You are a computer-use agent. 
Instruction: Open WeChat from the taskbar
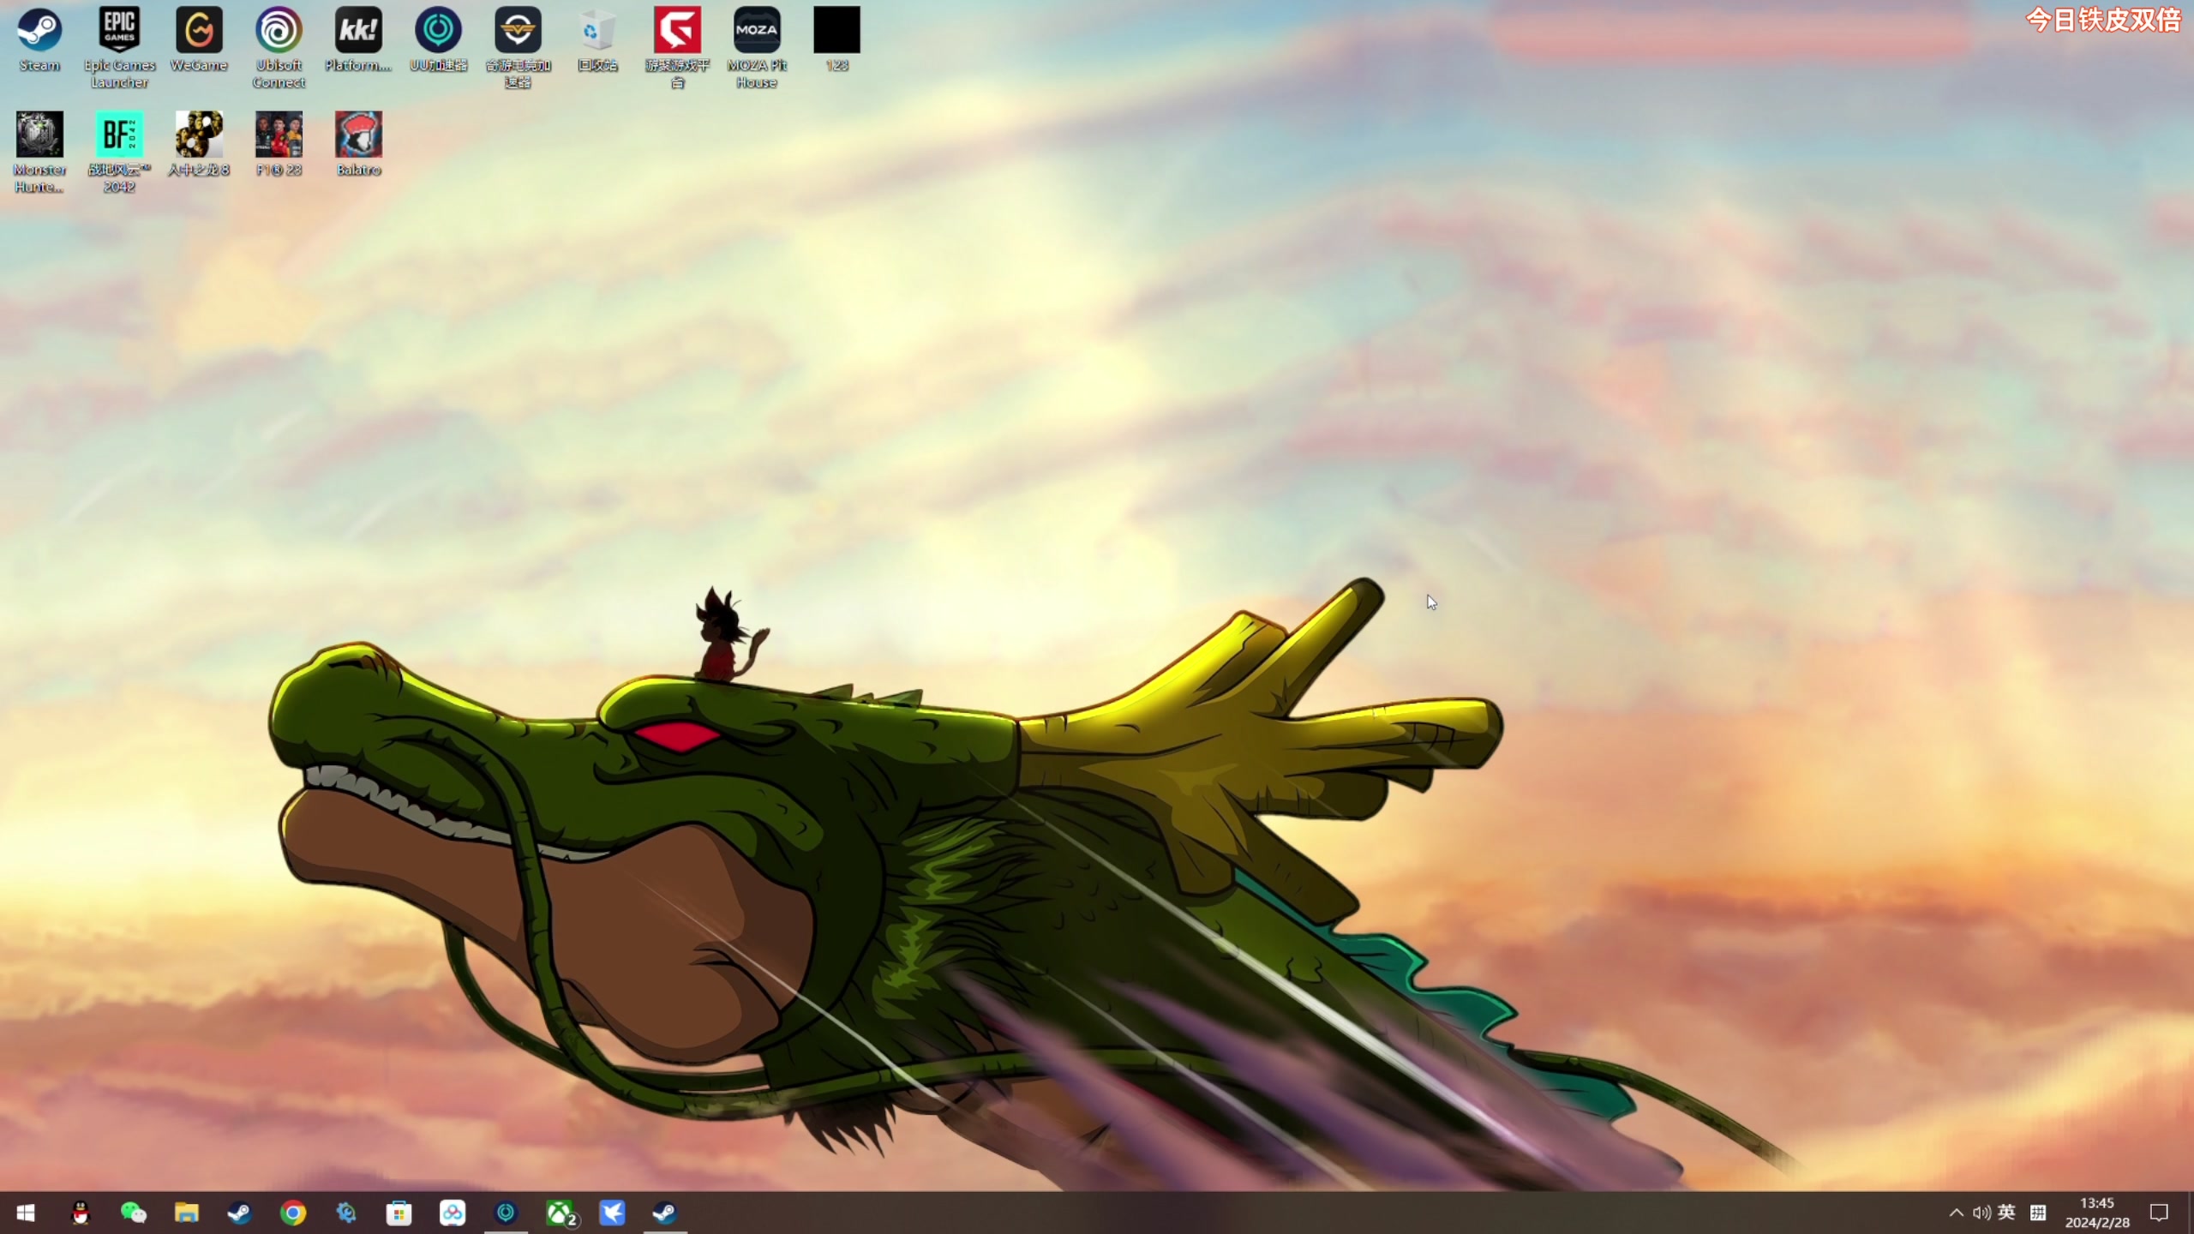(x=134, y=1213)
